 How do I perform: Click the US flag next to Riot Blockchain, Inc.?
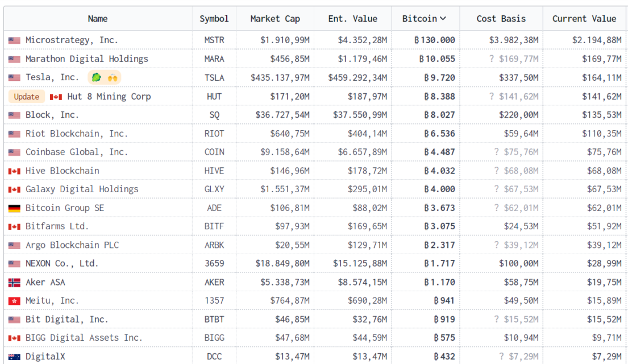click(x=14, y=134)
